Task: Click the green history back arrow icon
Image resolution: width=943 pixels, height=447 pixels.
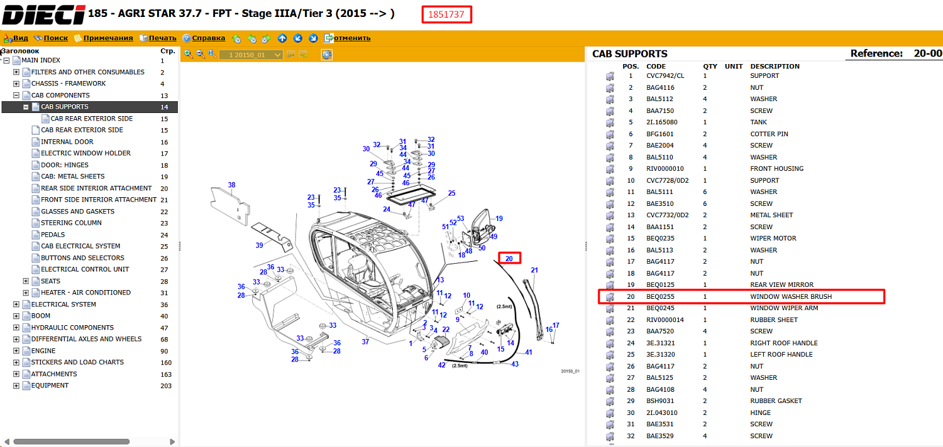Action: coord(251,38)
